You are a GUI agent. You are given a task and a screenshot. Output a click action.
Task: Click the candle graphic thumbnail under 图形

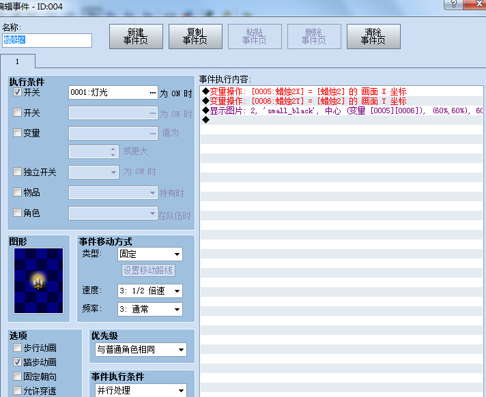[x=38, y=280]
